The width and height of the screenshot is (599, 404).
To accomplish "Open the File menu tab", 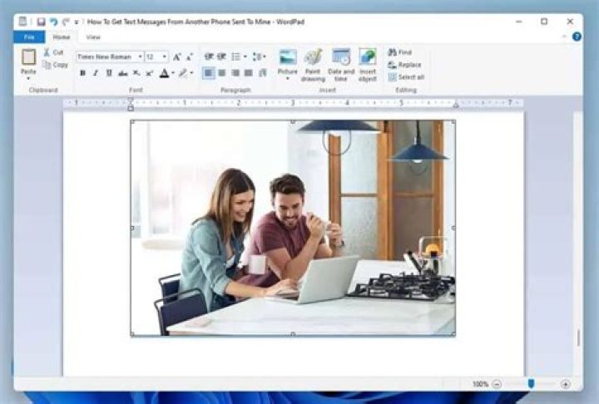I will pos(29,37).
